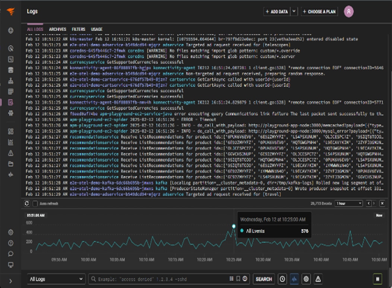
Task: Click the alert triangle icon beside search
Action: pyautogui.click(x=318, y=279)
